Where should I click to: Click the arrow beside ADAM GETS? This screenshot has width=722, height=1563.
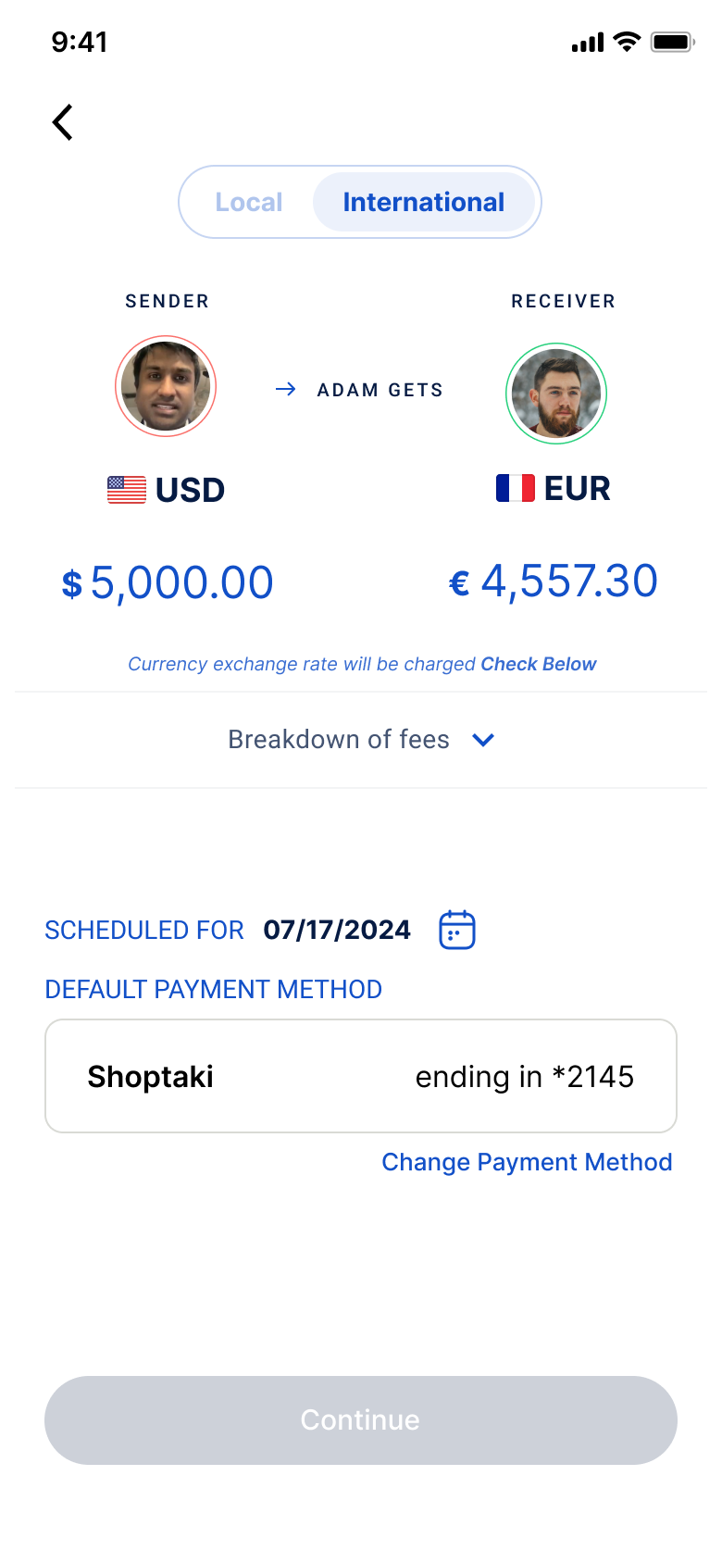coord(286,390)
